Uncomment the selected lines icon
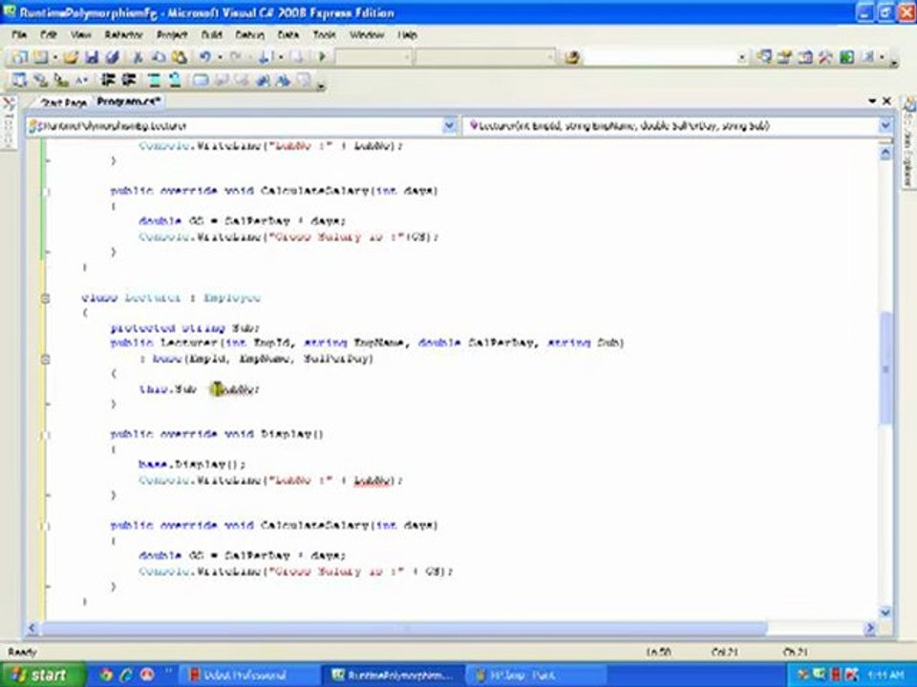Screen dimensions: 917x687 click(174, 80)
